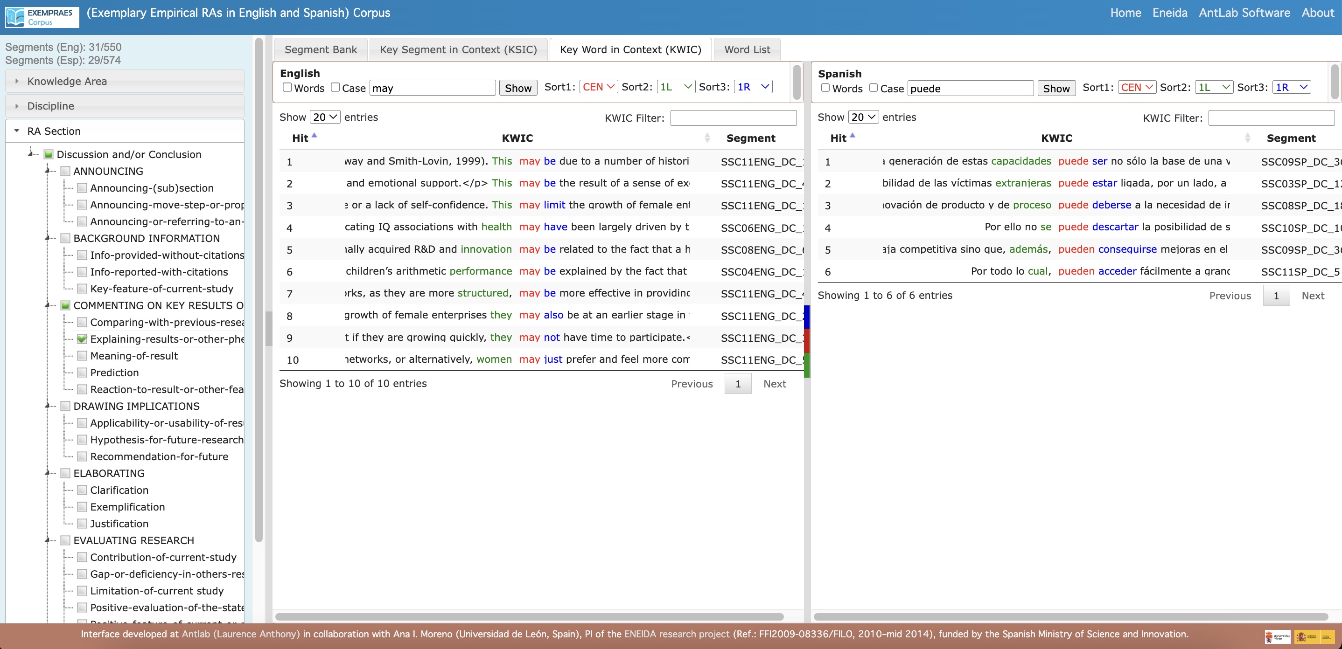Screen dimensions: 1342x649
Task: Click the Spanish KWIC Filter field
Action: click(x=1271, y=117)
